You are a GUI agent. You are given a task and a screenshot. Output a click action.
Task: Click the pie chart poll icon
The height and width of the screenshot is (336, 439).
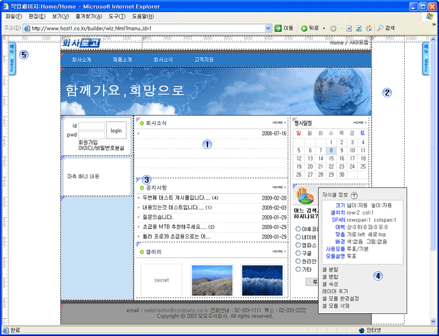307,197
